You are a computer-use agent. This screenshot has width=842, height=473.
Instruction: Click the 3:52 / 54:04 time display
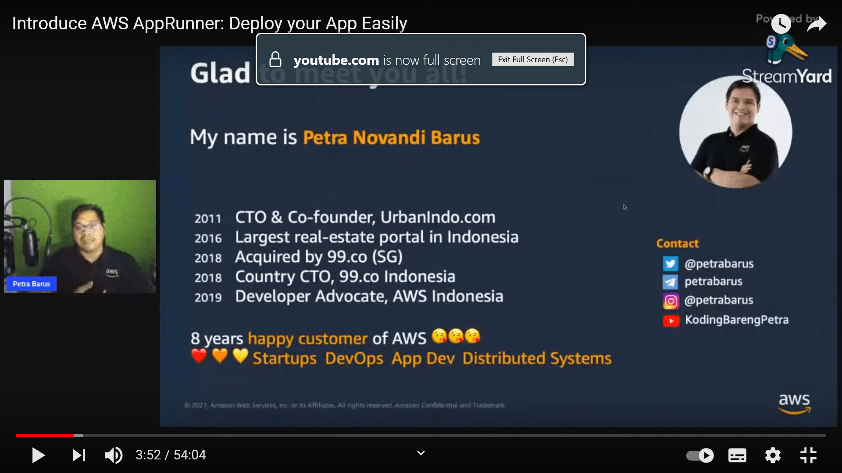[x=171, y=455]
